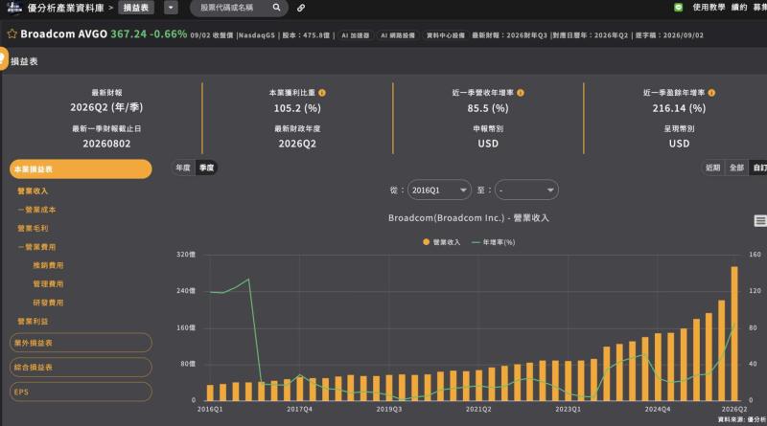Open the chart hamburger menu icon
Screen dimensions: 767x426
760,221
